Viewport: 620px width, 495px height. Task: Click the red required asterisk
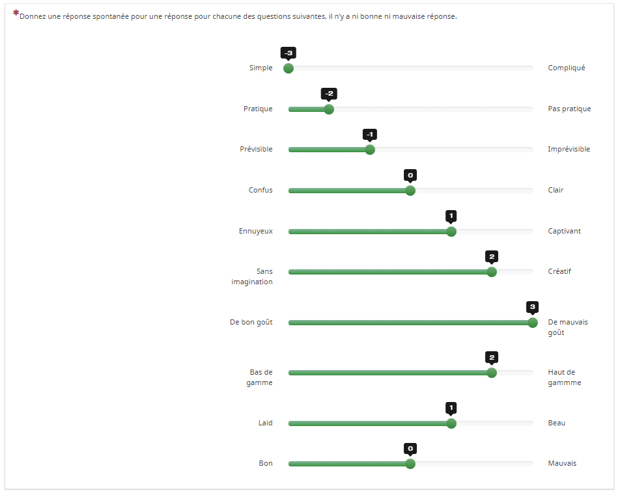(16, 12)
